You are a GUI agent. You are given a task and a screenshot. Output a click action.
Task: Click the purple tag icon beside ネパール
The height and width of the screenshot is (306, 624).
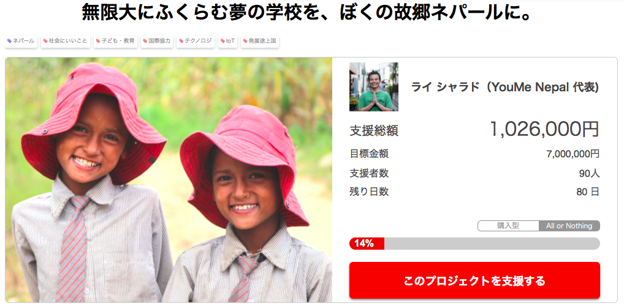point(10,41)
